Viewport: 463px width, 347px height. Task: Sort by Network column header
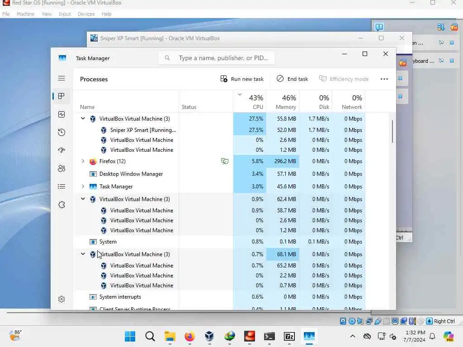[349, 102]
